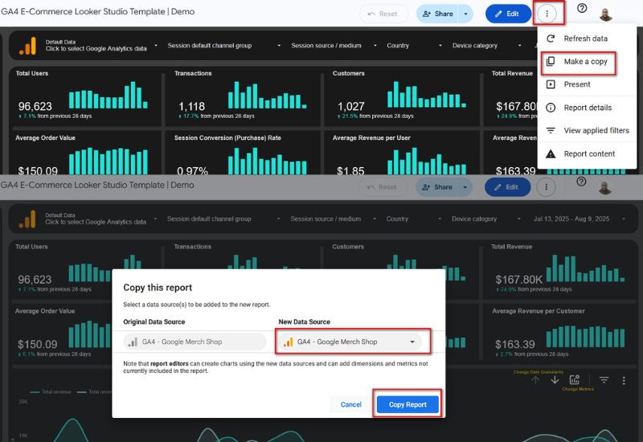Screen dimensions: 643x442
Task: Click the drill down arrow on the revenue chart
Action: tap(555, 380)
